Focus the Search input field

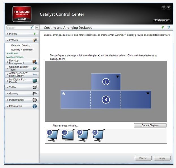[x=18, y=28]
